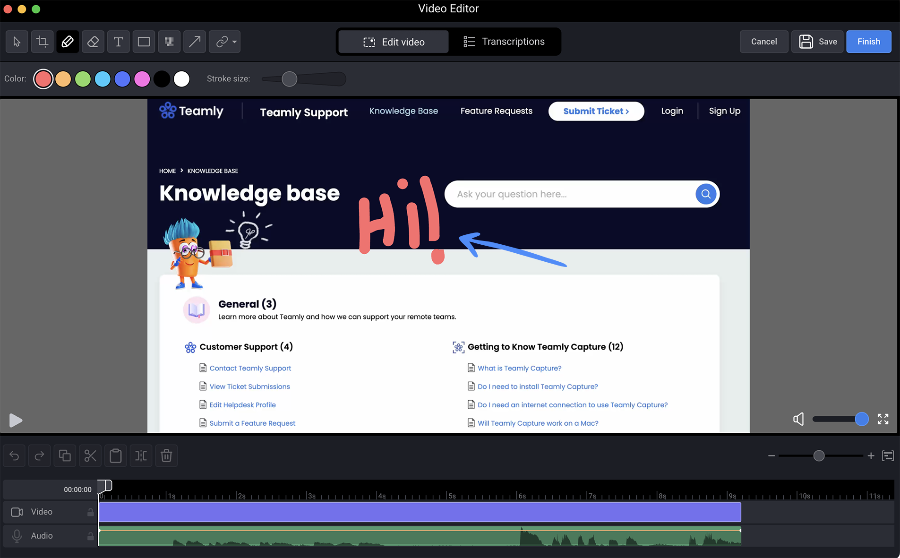Select the Crop tool
Viewport: 900px width, 558px height.
(42, 42)
